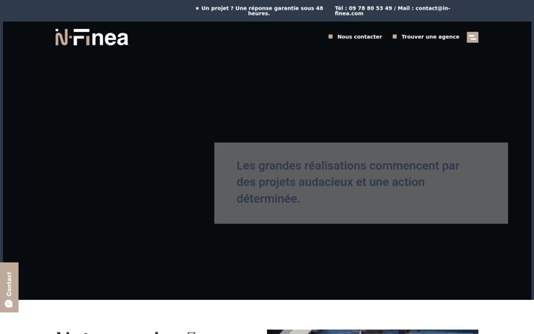
Task: Click the IN-Finea logo
Action: [92, 37]
